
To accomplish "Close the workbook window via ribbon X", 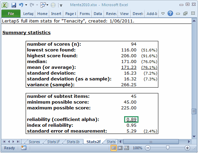I will [x=193, y=13].
